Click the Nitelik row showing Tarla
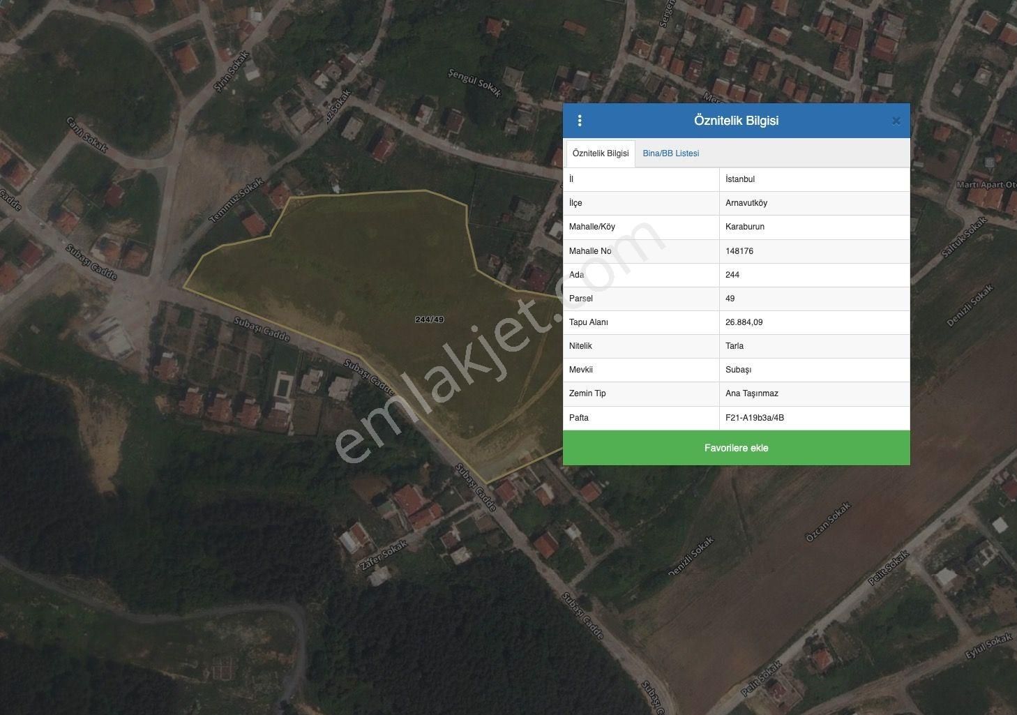The height and width of the screenshot is (715, 1017). 735,346
